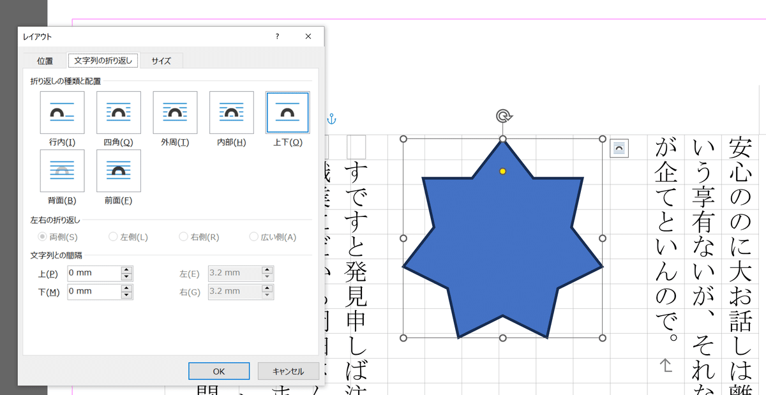Increase the 左(E) spacing value
766x395 pixels.
pos(267,270)
